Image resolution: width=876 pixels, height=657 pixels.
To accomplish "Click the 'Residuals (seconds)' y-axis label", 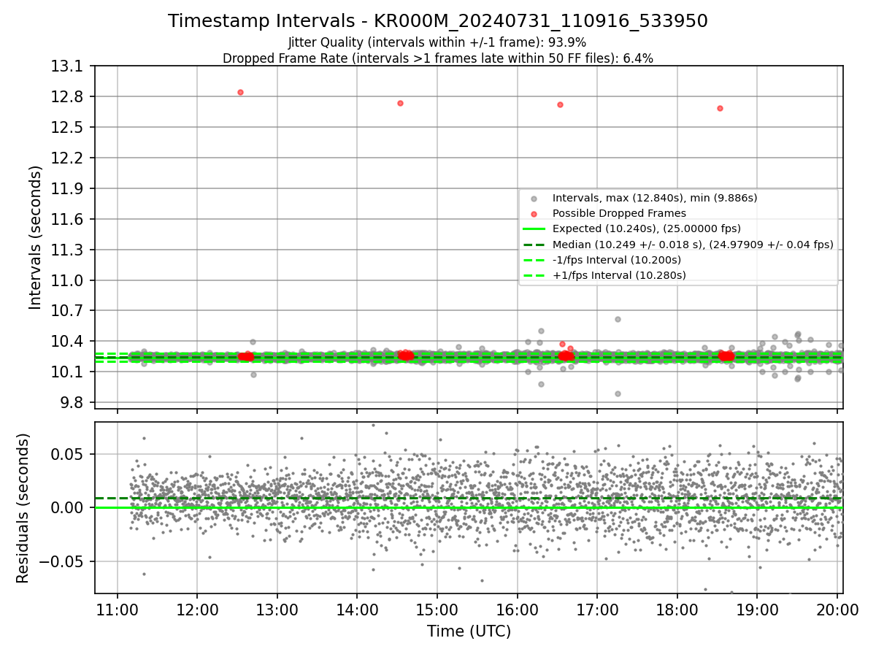I will point(23,508).
